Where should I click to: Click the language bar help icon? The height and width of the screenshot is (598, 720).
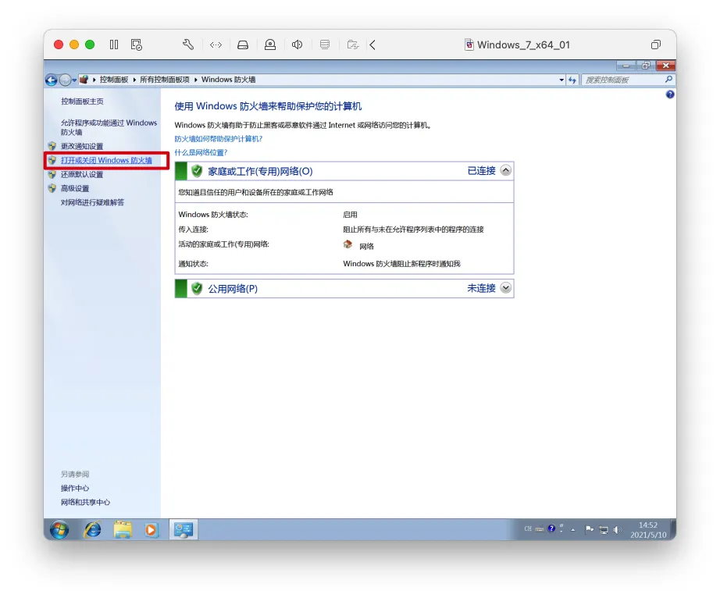551,529
